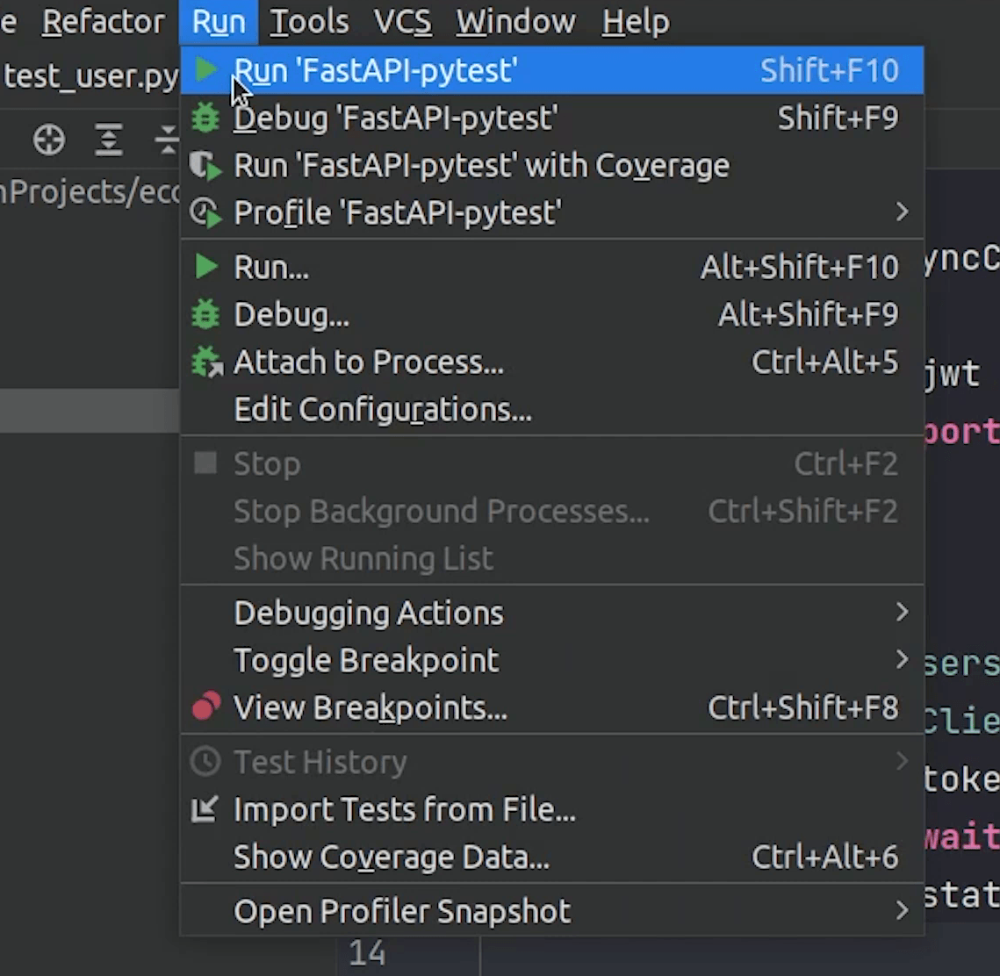
Task: Click the Run with Coverage shield icon
Action: 205,166
